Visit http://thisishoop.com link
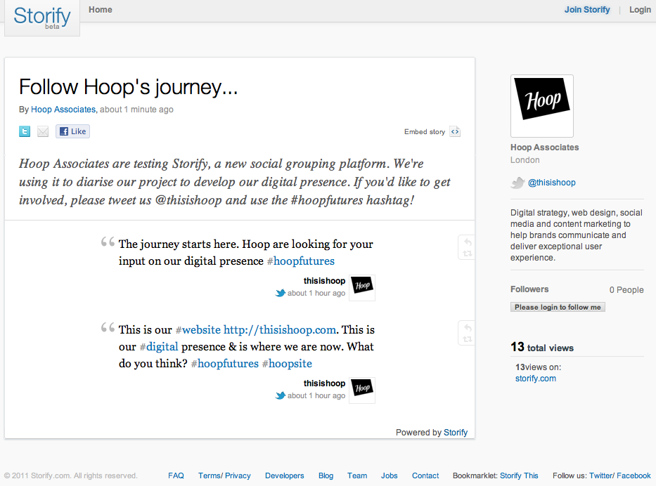 [x=280, y=329]
